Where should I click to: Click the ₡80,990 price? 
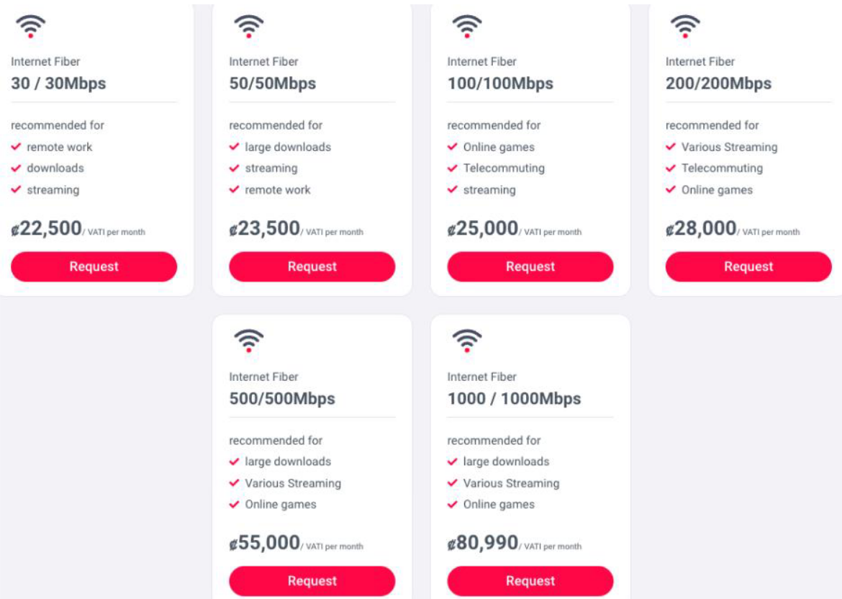click(x=483, y=543)
